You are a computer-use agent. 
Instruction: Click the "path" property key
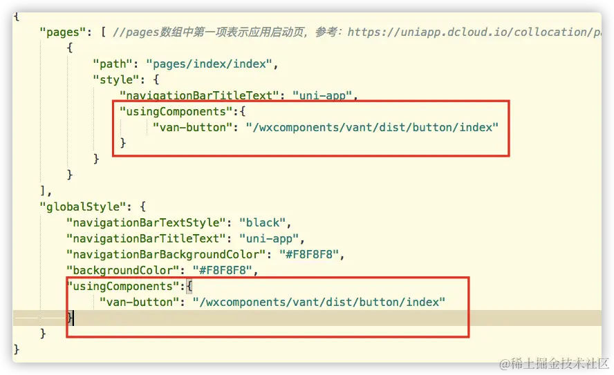point(113,64)
